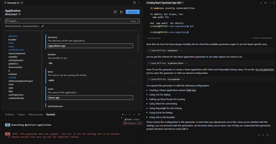Switch to the Debug Console tab

click(36, 114)
